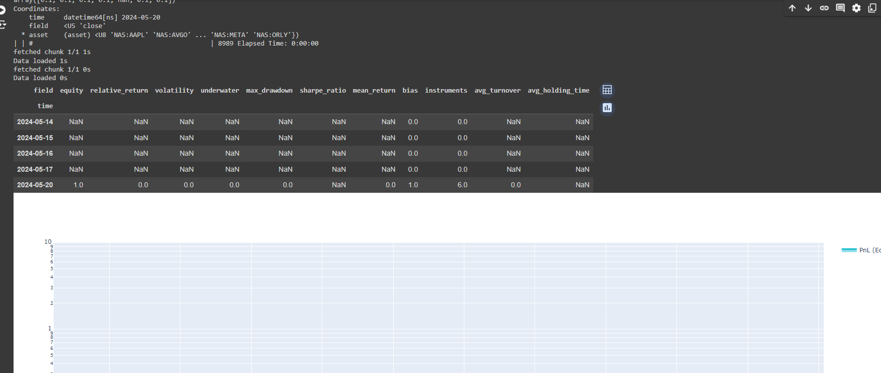Run the cell with the play button
The image size is (881, 373).
pyautogui.click(x=3, y=10)
